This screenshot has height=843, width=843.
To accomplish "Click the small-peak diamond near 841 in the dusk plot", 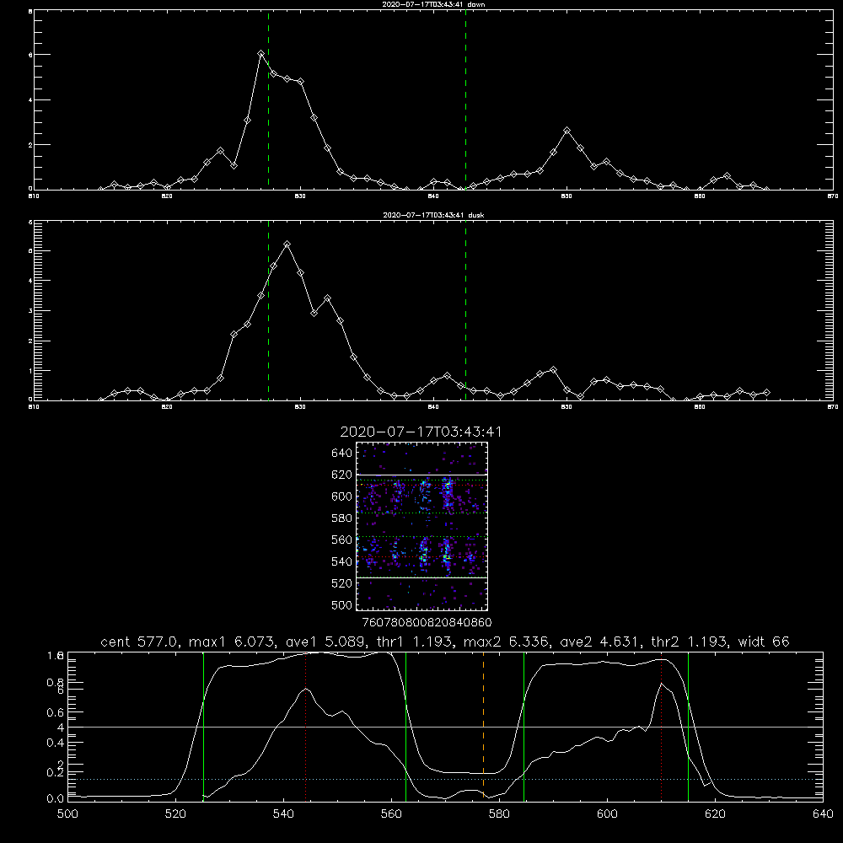I will click(447, 375).
